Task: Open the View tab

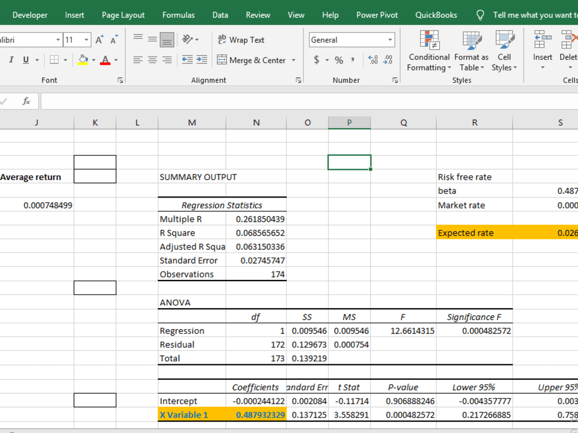Action: pyautogui.click(x=296, y=15)
